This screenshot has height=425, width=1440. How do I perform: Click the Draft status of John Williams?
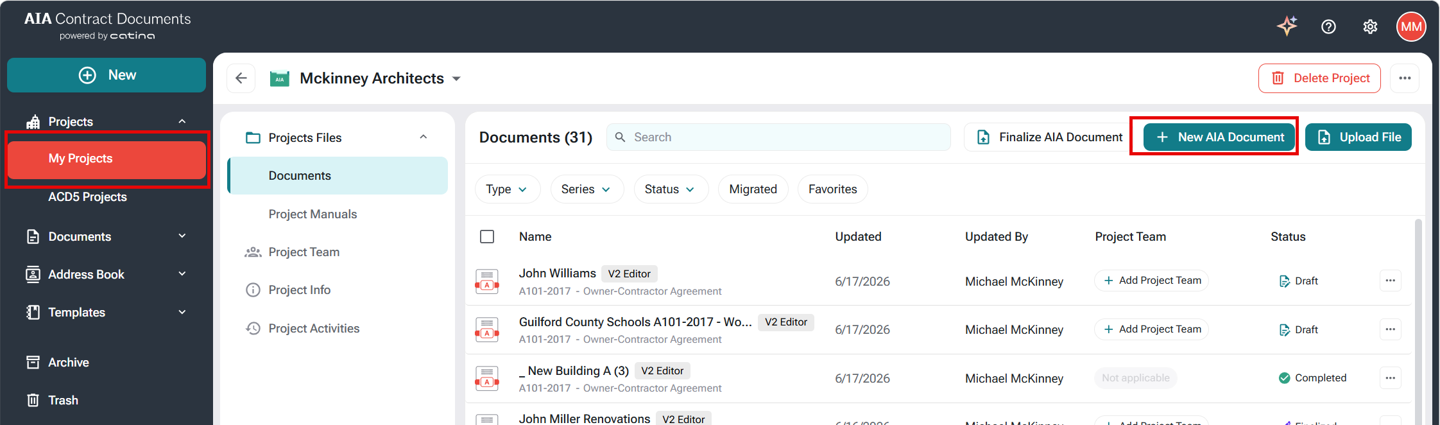(x=1298, y=281)
